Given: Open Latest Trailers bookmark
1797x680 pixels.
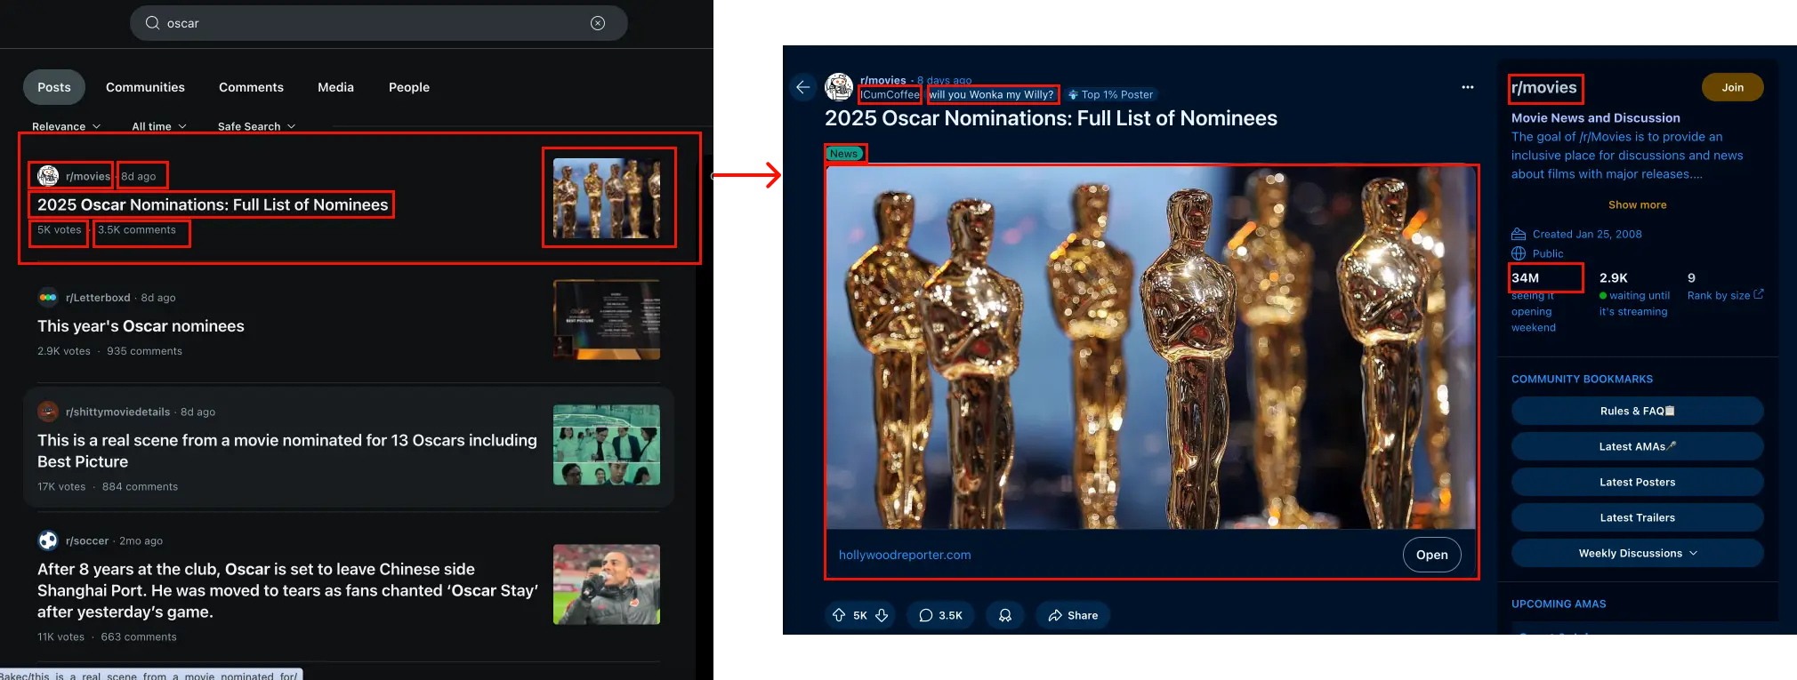Looking at the screenshot, I should [1637, 517].
